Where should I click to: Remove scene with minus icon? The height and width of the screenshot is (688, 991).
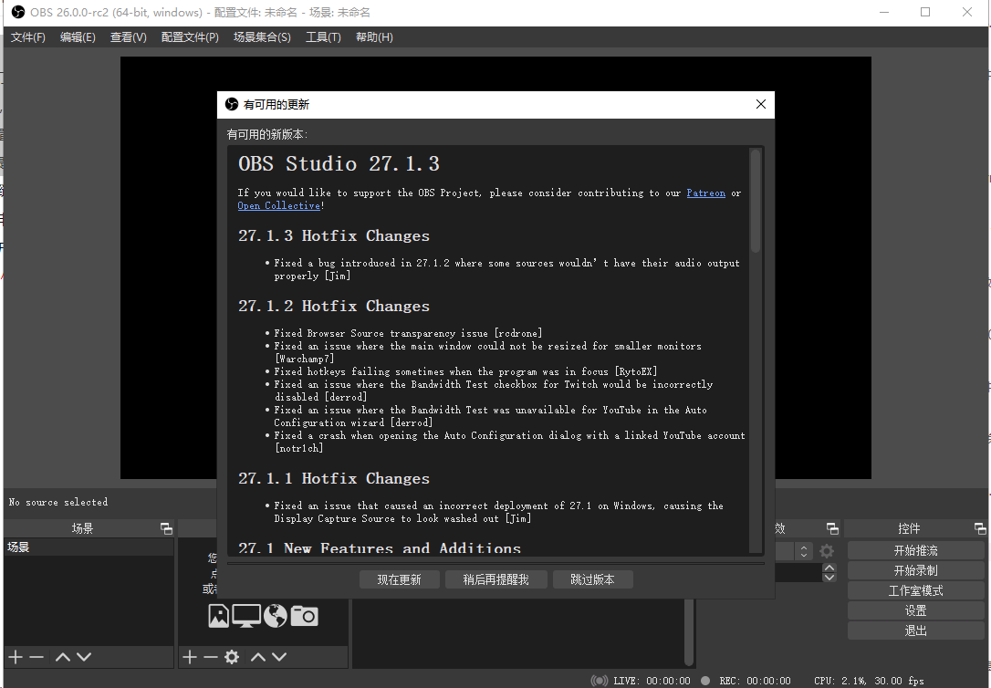click(37, 657)
